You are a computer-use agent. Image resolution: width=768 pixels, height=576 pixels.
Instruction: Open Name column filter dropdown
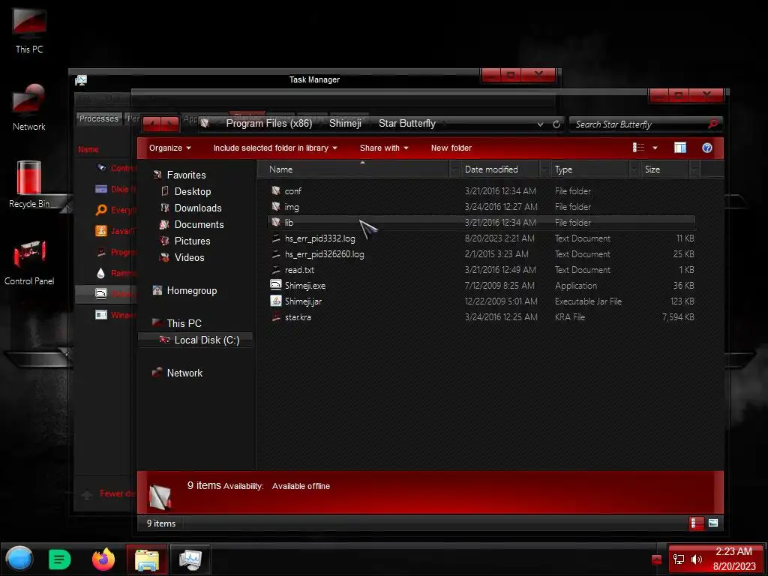click(x=454, y=169)
